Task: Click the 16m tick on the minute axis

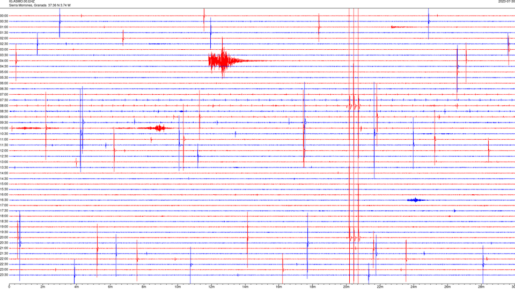Action: [x=279, y=287]
